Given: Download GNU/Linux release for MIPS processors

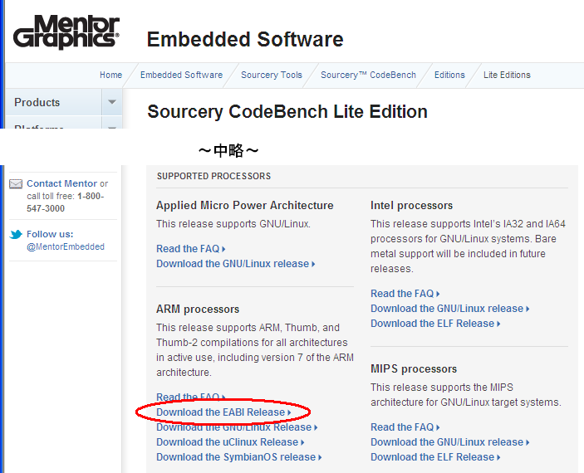Looking at the screenshot, I should [449, 441].
